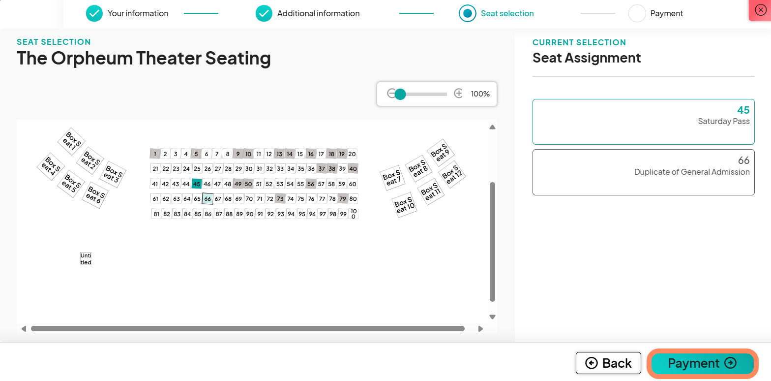Click the Untitled element on the map
The height and width of the screenshot is (381, 771).
click(86, 259)
